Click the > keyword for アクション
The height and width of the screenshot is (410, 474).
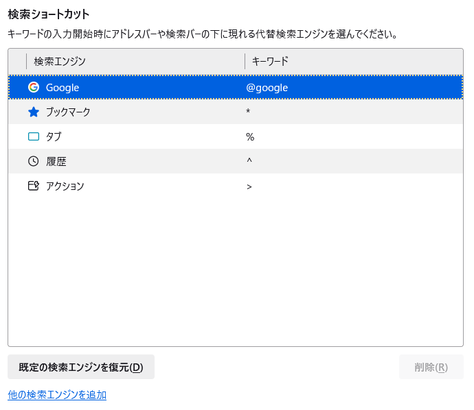[249, 186]
